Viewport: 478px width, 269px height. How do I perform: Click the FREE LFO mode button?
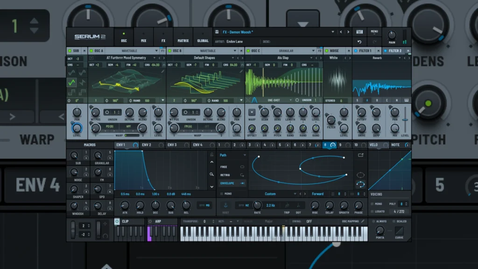tap(232, 167)
